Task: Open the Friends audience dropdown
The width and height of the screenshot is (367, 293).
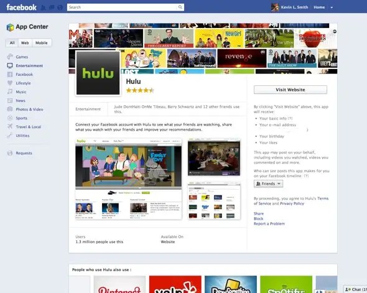Action: pos(269,184)
